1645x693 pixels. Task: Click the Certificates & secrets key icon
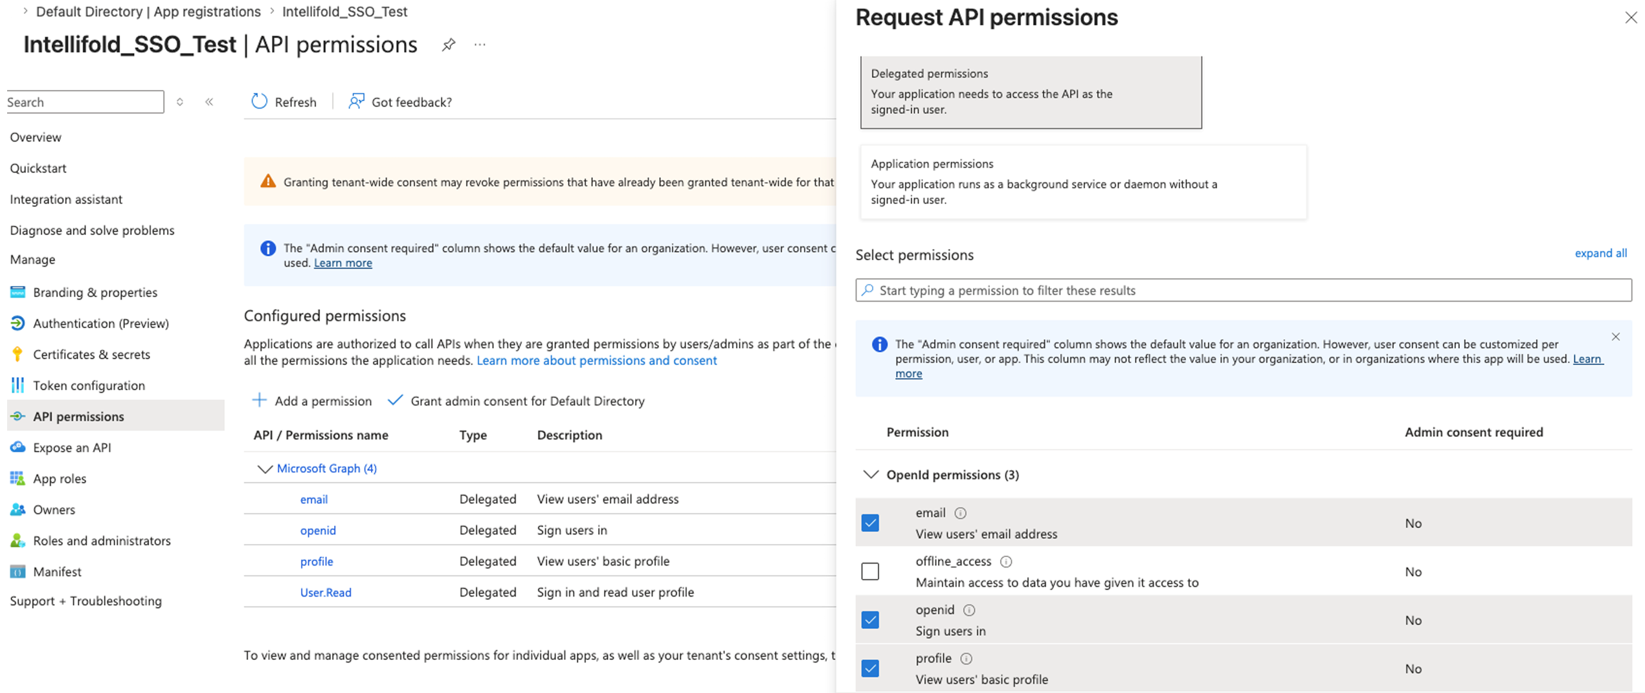click(17, 354)
